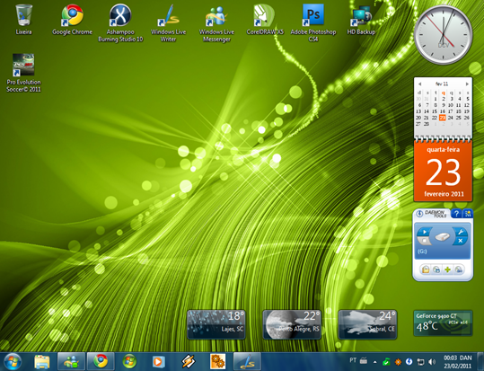
Task: Click the green tray icon next to hidden icons arrow
Action: [386, 361]
